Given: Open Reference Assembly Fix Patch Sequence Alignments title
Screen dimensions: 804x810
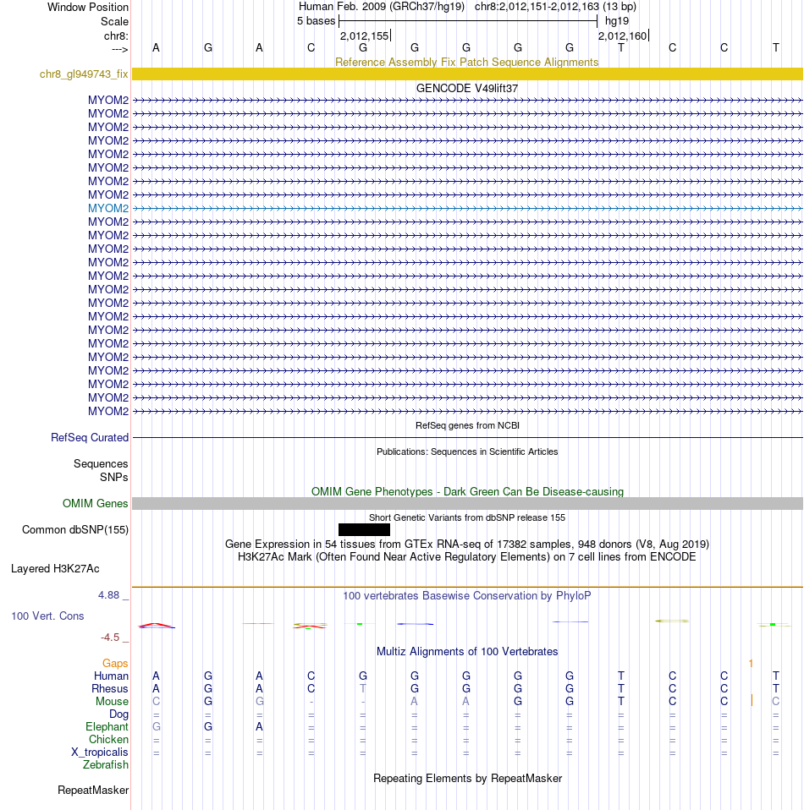Looking at the screenshot, I should coord(467,62).
